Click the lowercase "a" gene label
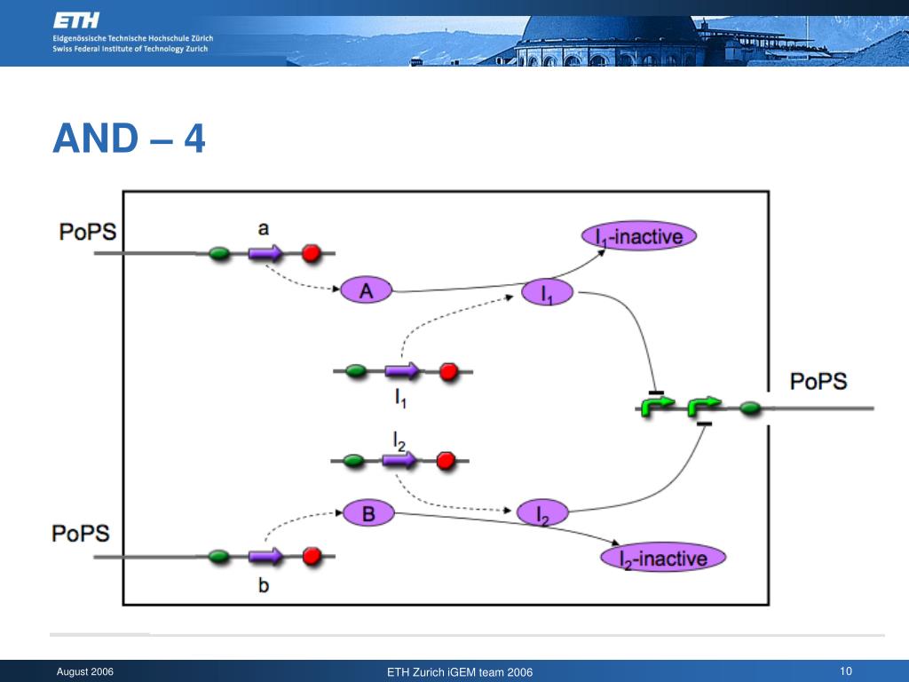 point(263,229)
